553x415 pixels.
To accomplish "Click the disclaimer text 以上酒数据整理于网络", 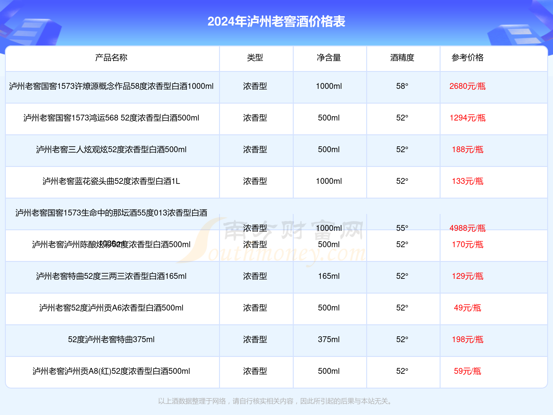I will pyautogui.click(x=192, y=401).
